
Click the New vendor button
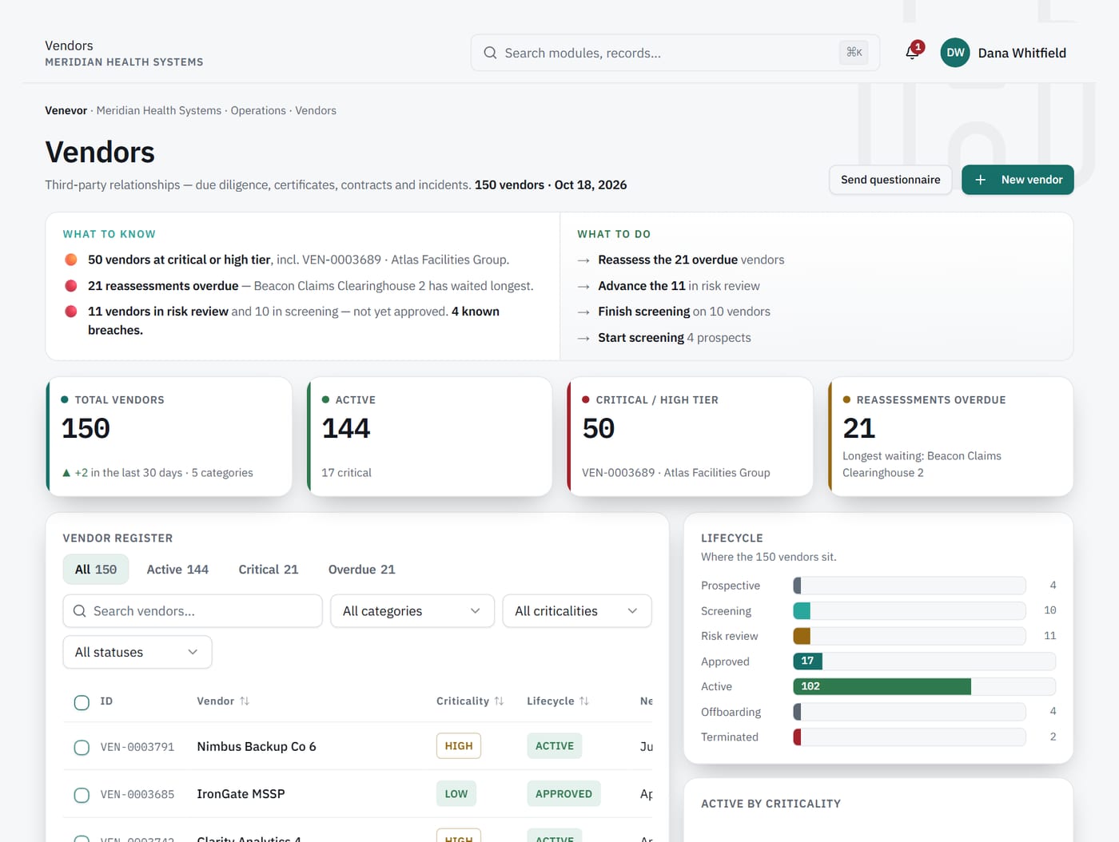1017,180
